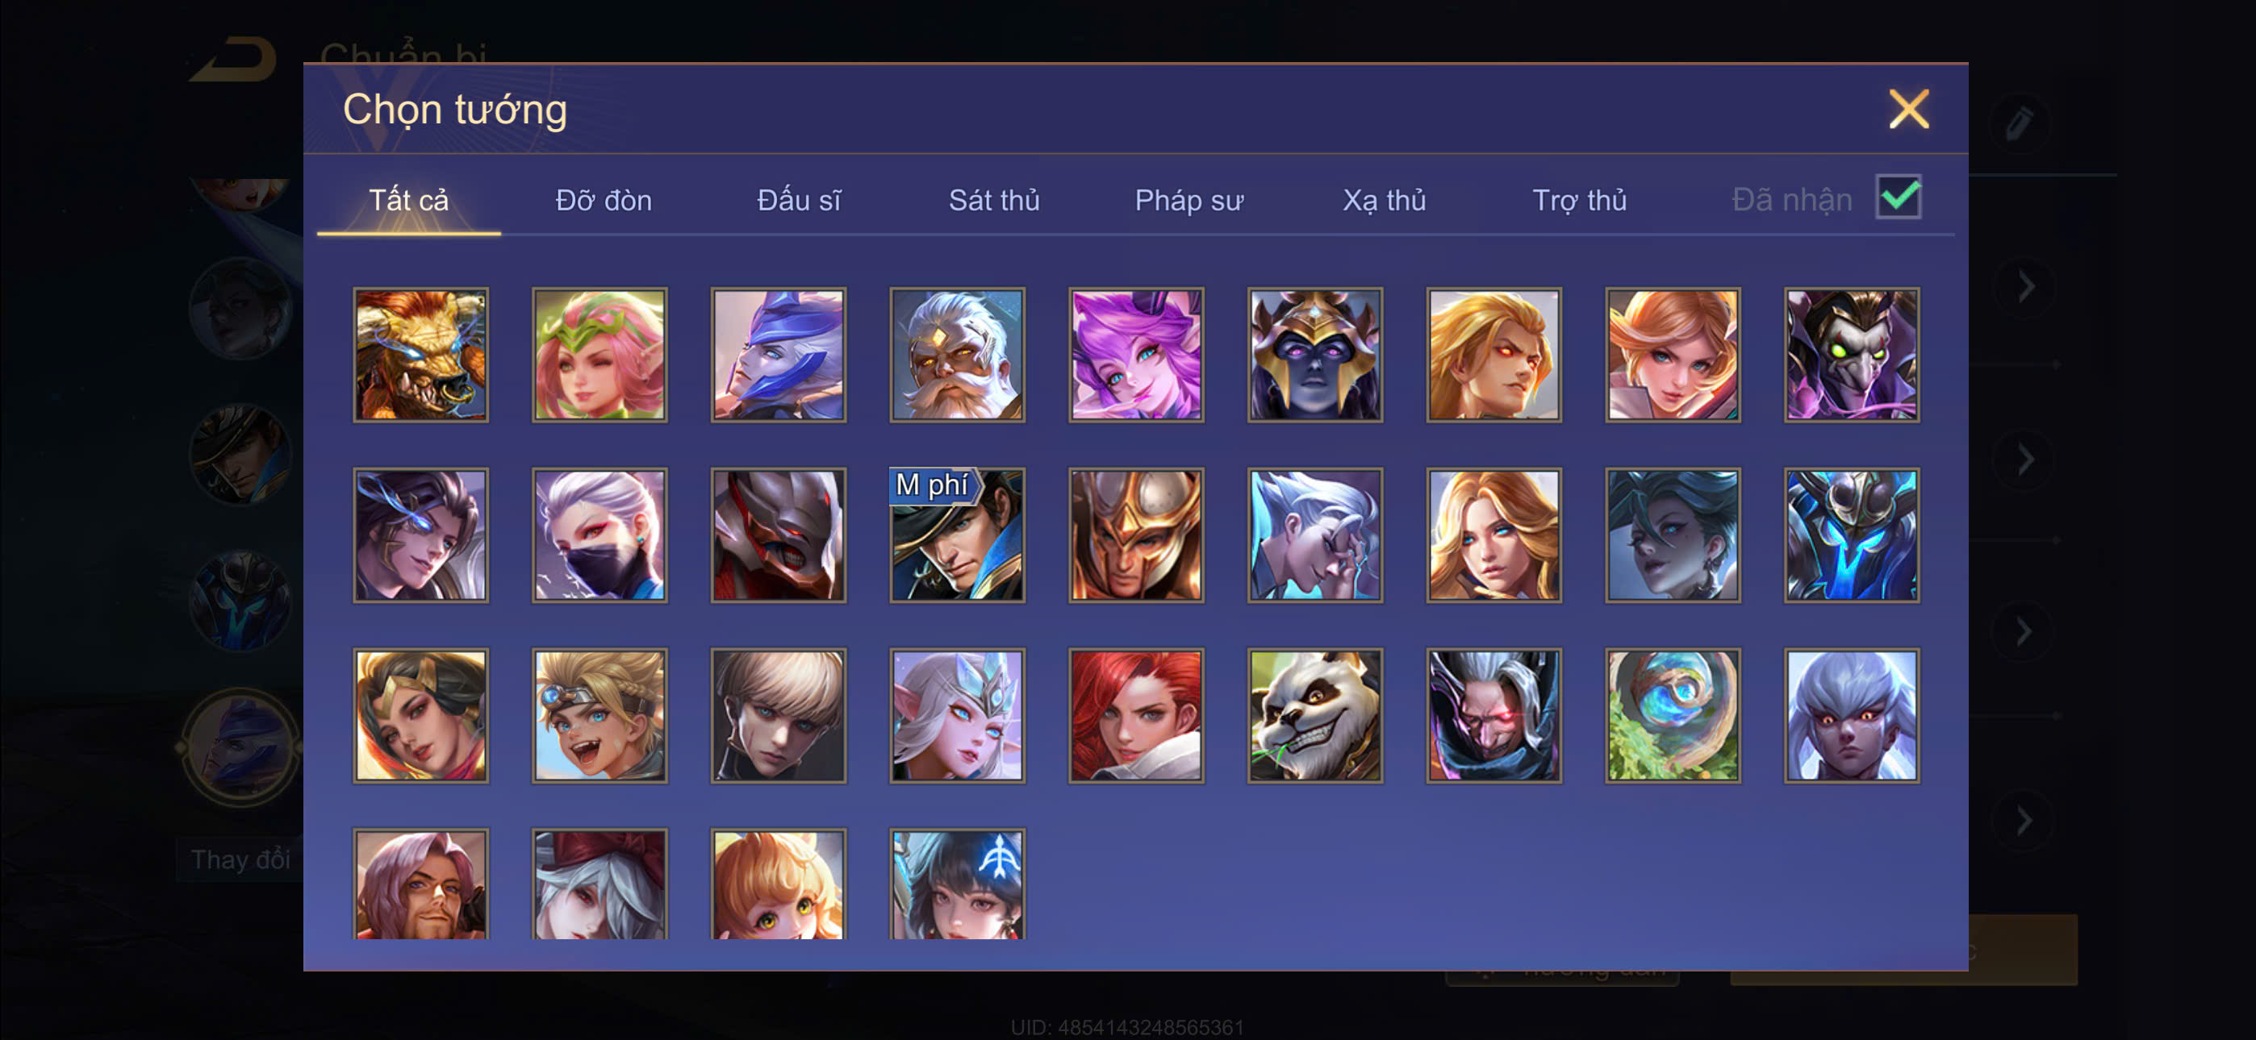Viewport: 2256px width, 1040px height.
Task: Filter heroes by 'Xạ thủ' tab
Action: click(1384, 201)
